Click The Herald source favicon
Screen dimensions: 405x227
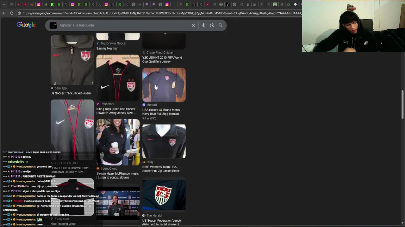(144, 216)
